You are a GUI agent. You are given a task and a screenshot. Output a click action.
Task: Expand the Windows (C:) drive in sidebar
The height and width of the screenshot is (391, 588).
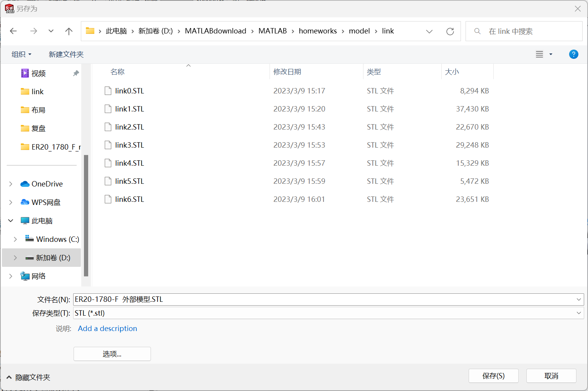point(15,239)
